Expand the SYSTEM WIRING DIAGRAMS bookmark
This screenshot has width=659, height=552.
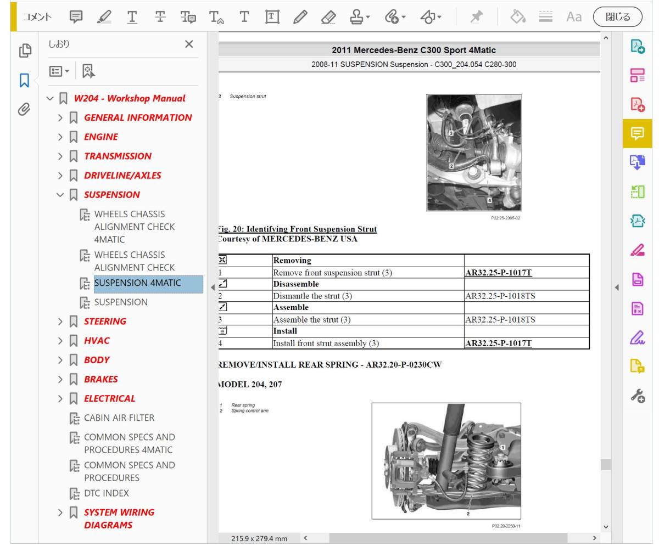click(60, 512)
